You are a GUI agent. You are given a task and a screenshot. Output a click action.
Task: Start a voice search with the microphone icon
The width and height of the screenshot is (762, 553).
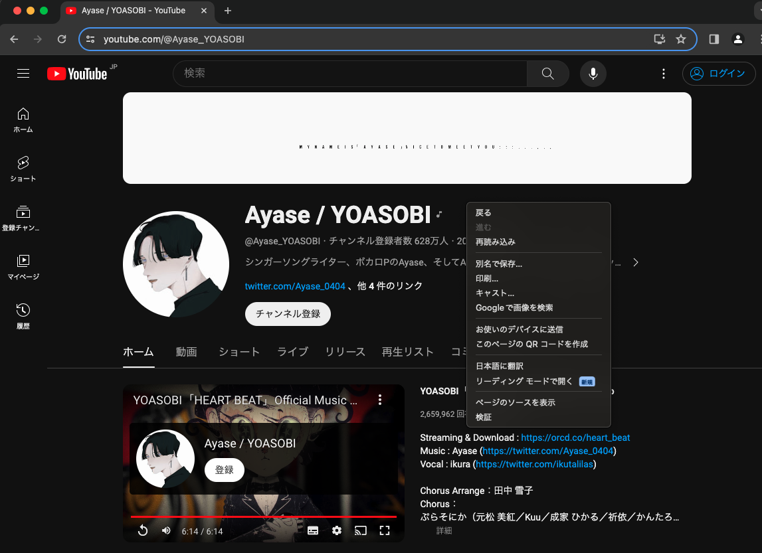coord(593,74)
